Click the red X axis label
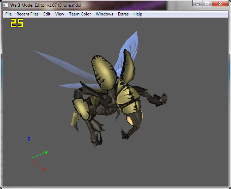This screenshot has height=189, width=231. tap(44, 170)
